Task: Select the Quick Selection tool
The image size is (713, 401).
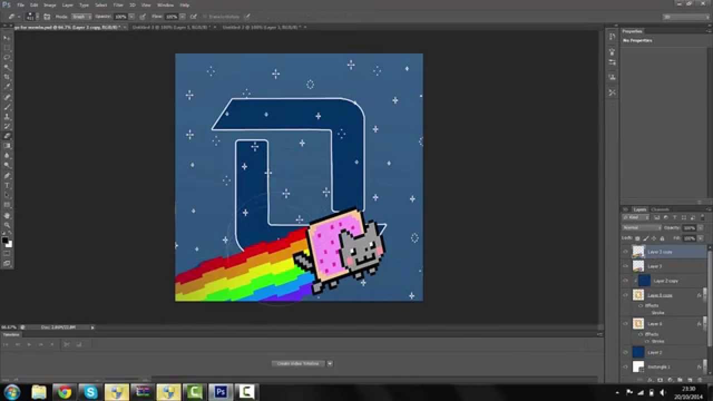Action: 7,67
